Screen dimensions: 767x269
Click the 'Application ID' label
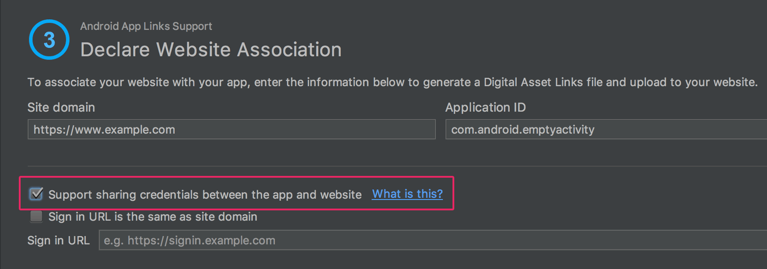pyautogui.click(x=485, y=107)
